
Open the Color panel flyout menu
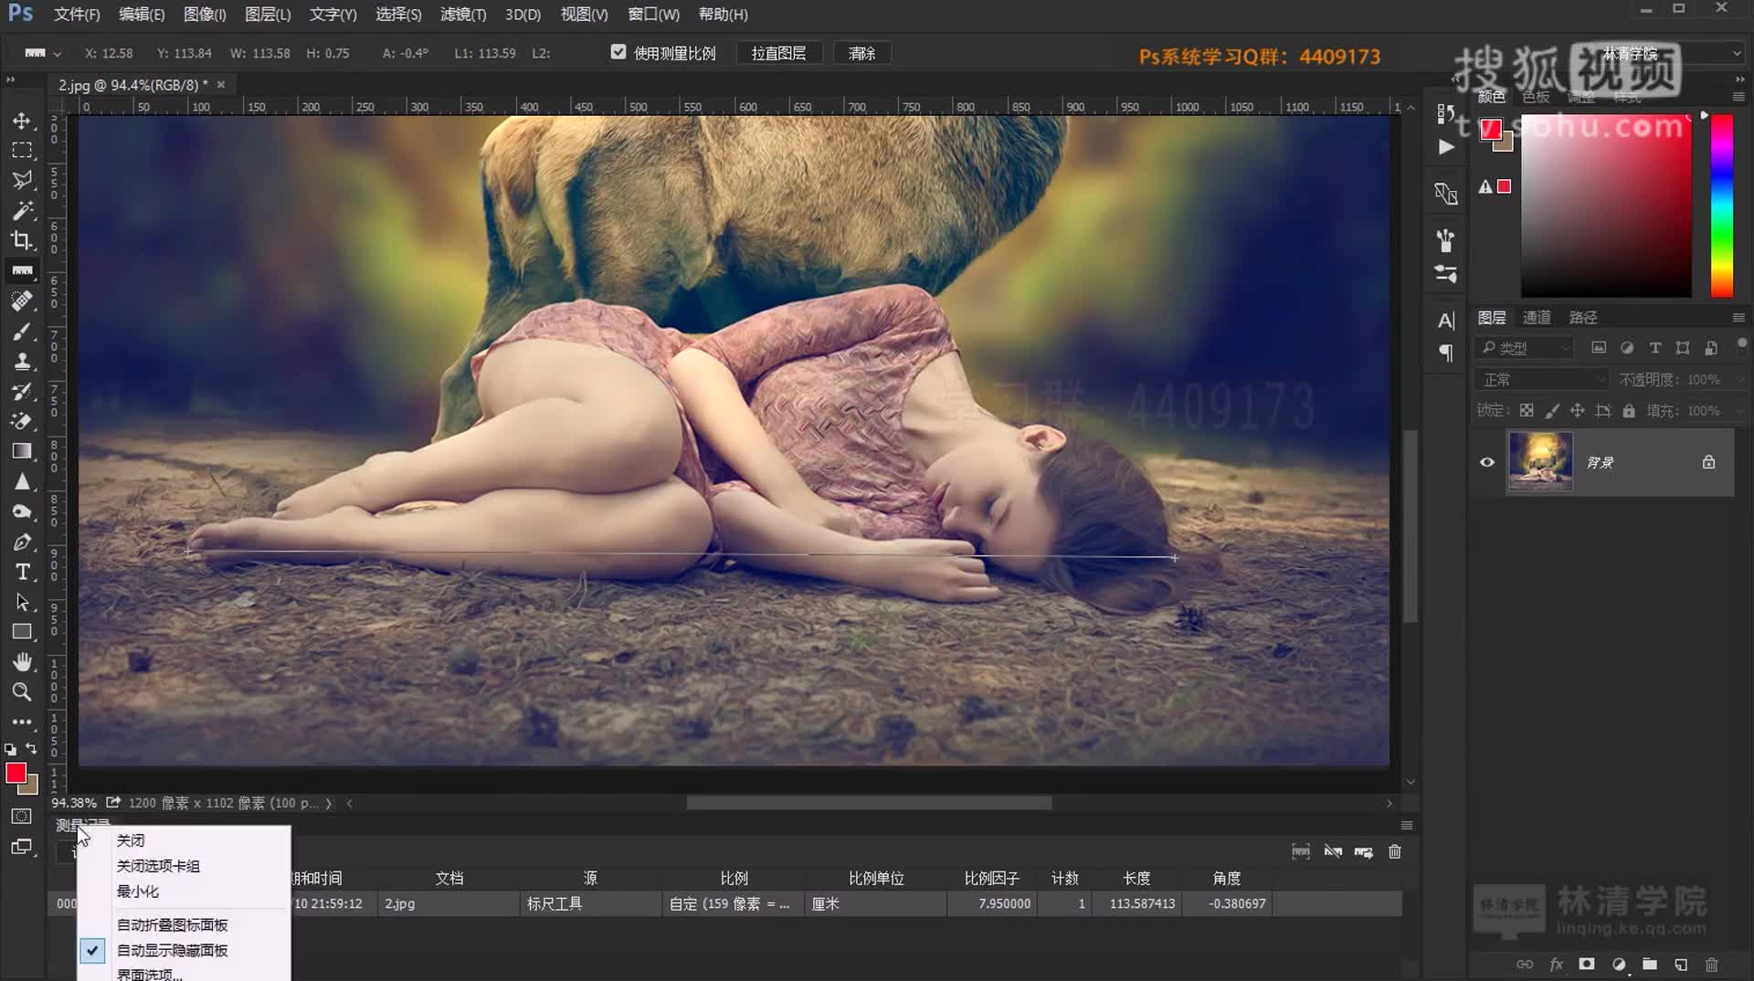tap(1738, 97)
